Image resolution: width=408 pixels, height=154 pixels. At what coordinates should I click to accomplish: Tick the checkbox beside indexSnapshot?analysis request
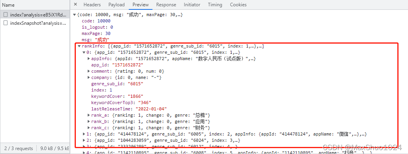click(6, 23)
